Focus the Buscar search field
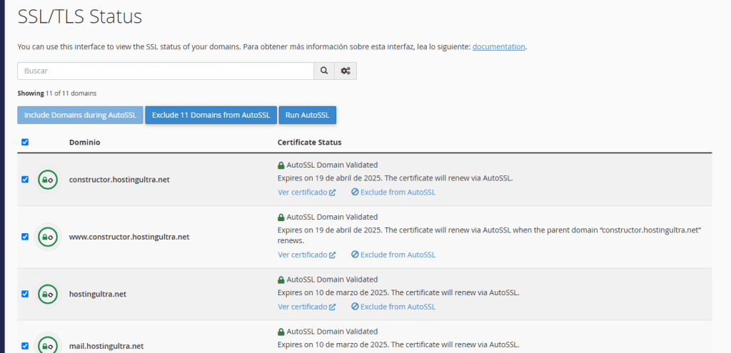This screenshot has width=731, height=353. tap(166, 71)
